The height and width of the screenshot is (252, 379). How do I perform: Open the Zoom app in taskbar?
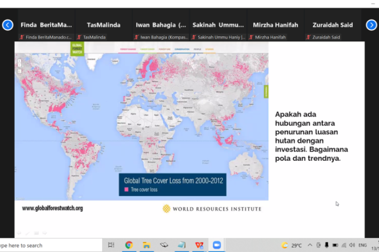[217, 245]
